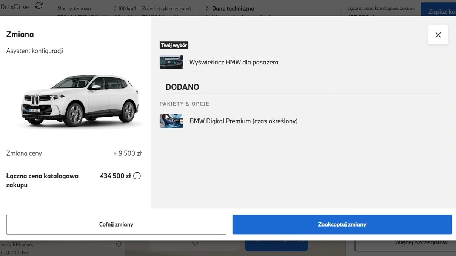The image size is (456, 256).
Task: Click the 0-100 km/h header label
Action: click(x=125, y=8)
